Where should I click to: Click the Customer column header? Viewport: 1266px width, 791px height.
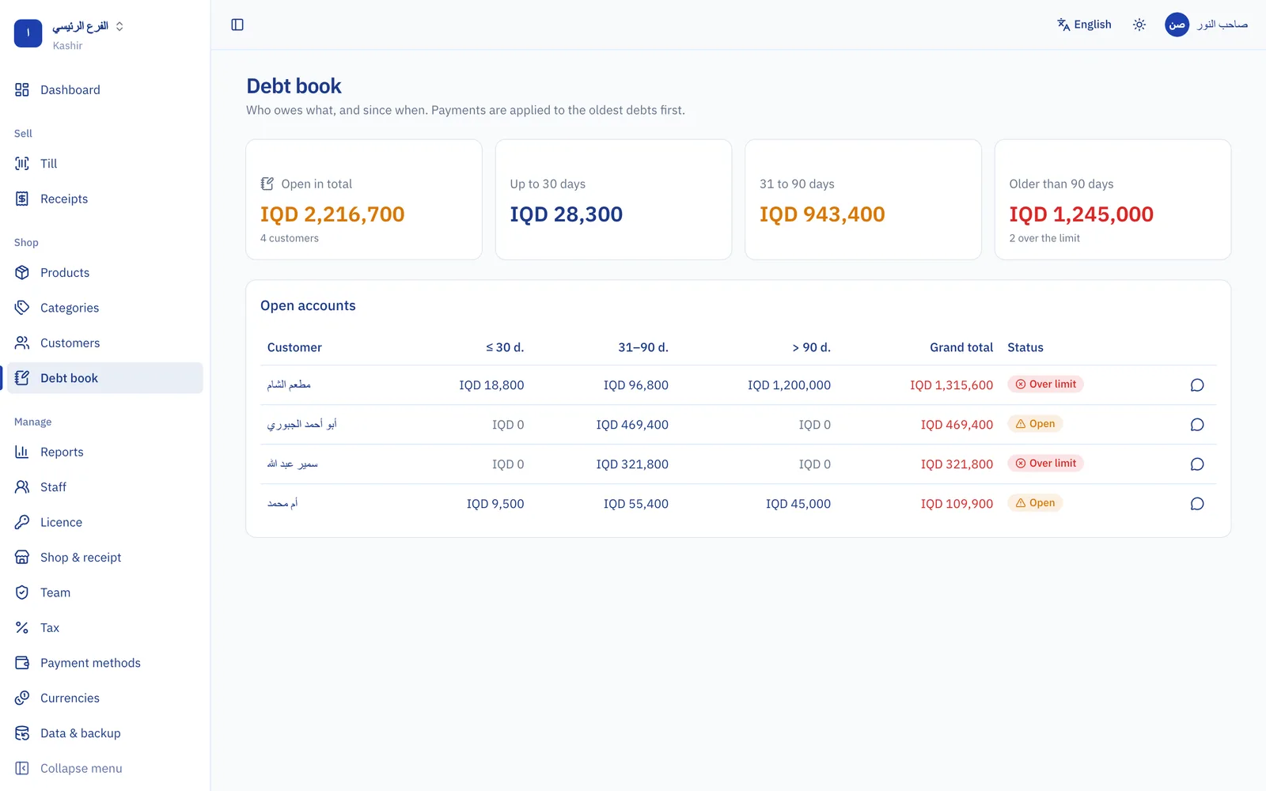coord(294,347)
